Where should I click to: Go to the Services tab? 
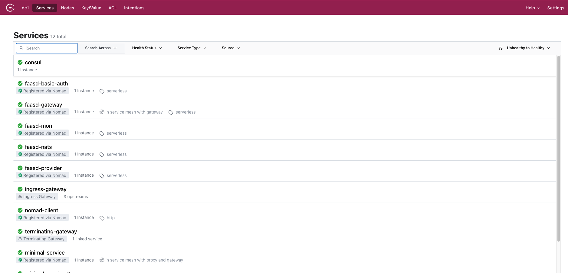coord(45,8)
